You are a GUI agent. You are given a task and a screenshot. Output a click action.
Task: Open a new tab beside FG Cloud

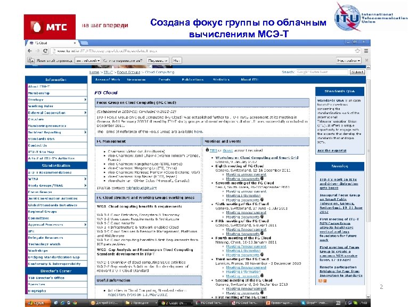(84, 43)
